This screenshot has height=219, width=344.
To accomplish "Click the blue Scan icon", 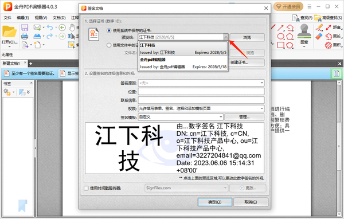I will pos(37,36).
